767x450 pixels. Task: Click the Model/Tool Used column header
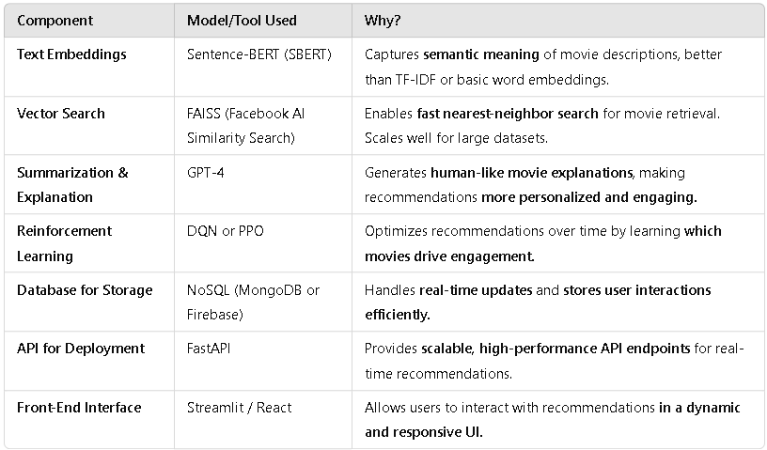pyautogui.click(x=242, y=21)
